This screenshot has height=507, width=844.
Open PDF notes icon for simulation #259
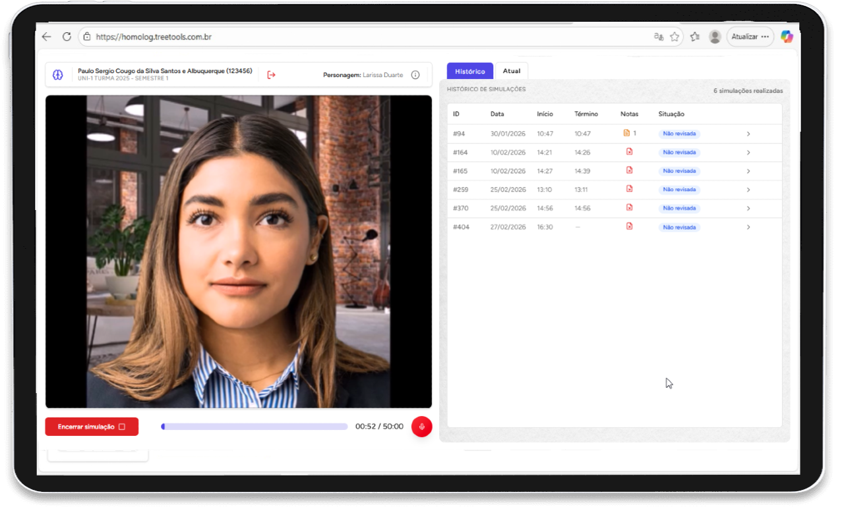pyautogui.click(x=629, y=189)
